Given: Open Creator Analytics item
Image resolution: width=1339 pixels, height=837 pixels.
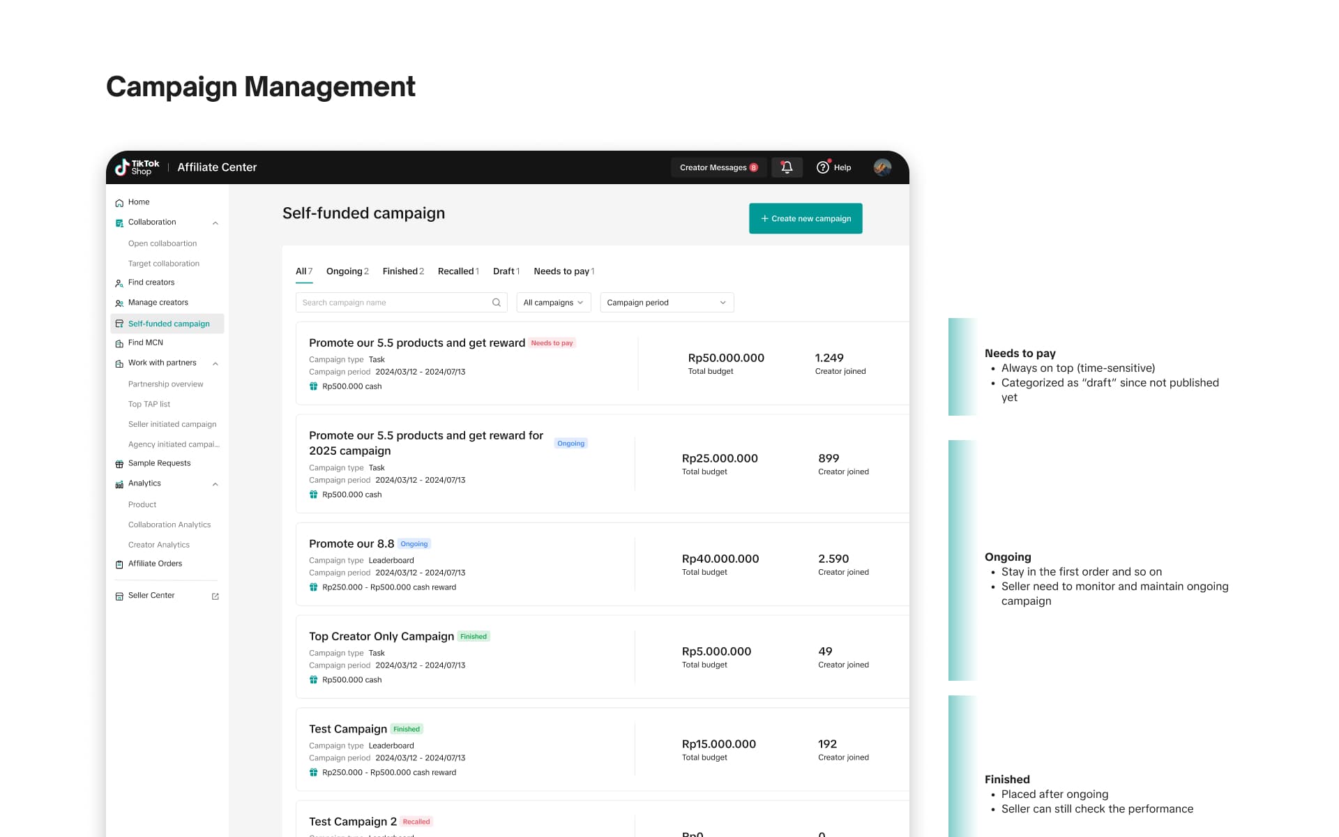Looking at the screenshot, I should click(159, 545).
